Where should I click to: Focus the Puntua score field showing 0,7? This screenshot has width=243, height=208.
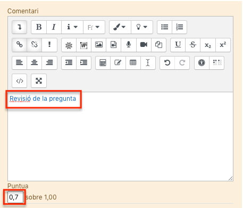pos(15,197)
